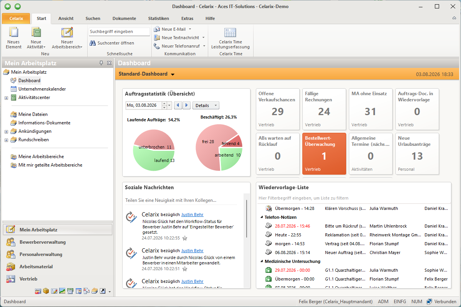Open the Standard-Dashboard dropdown
Viewport: 461px width, 307px height.
point(173,74)
